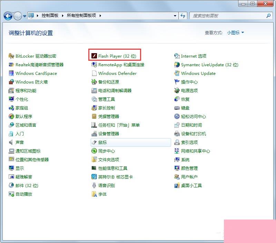This screenshot has height=243, width=276.
Task: Click the Forward navigation button
Action: coord(18,16)
